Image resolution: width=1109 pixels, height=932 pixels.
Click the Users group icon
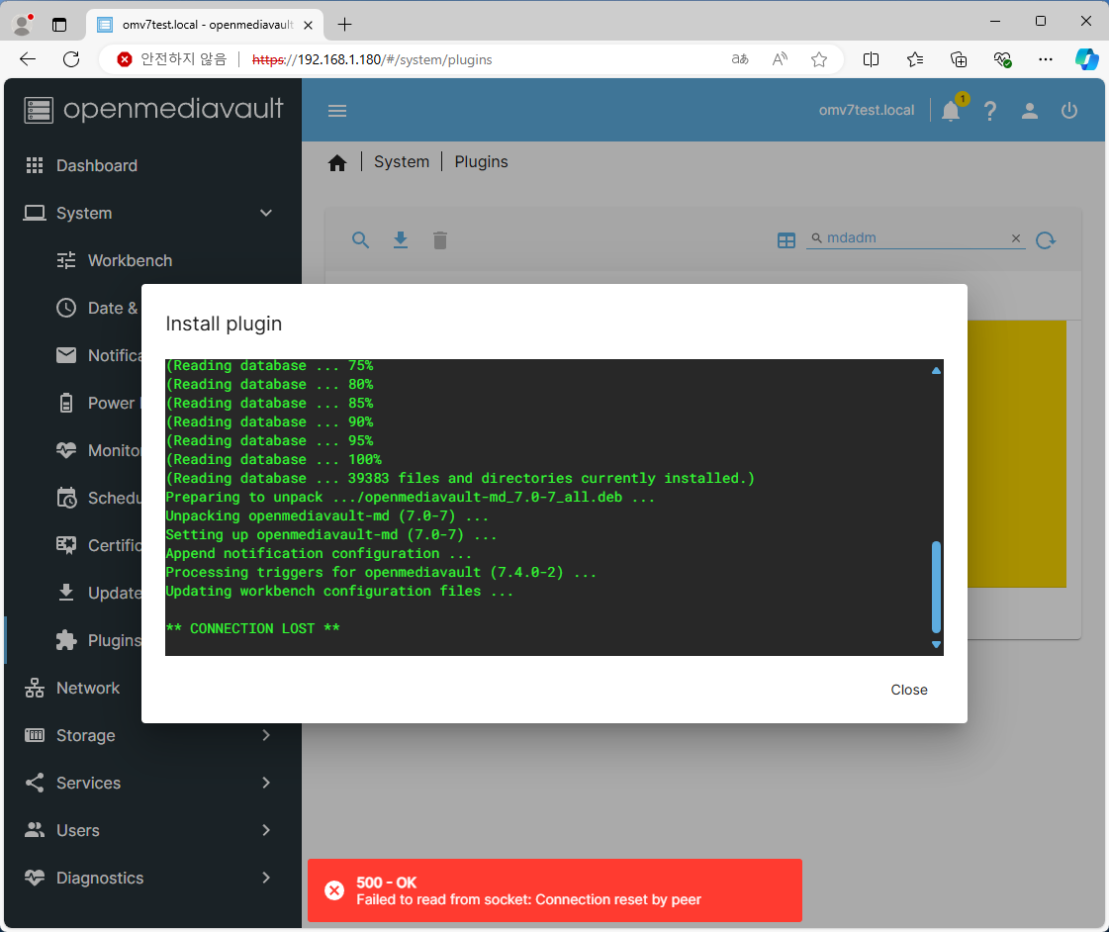[35, 830]
